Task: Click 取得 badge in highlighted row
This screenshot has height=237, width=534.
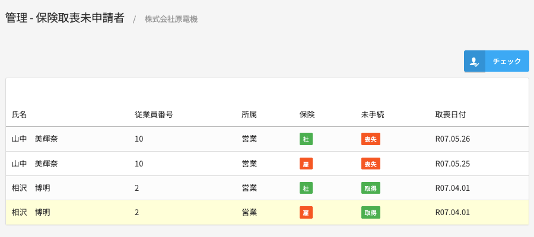Action: coord(371,212)
